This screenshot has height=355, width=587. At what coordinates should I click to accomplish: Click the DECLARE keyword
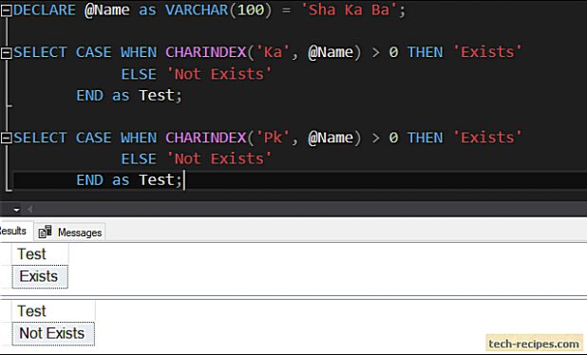pyautogui.click(x=45, y=10)
